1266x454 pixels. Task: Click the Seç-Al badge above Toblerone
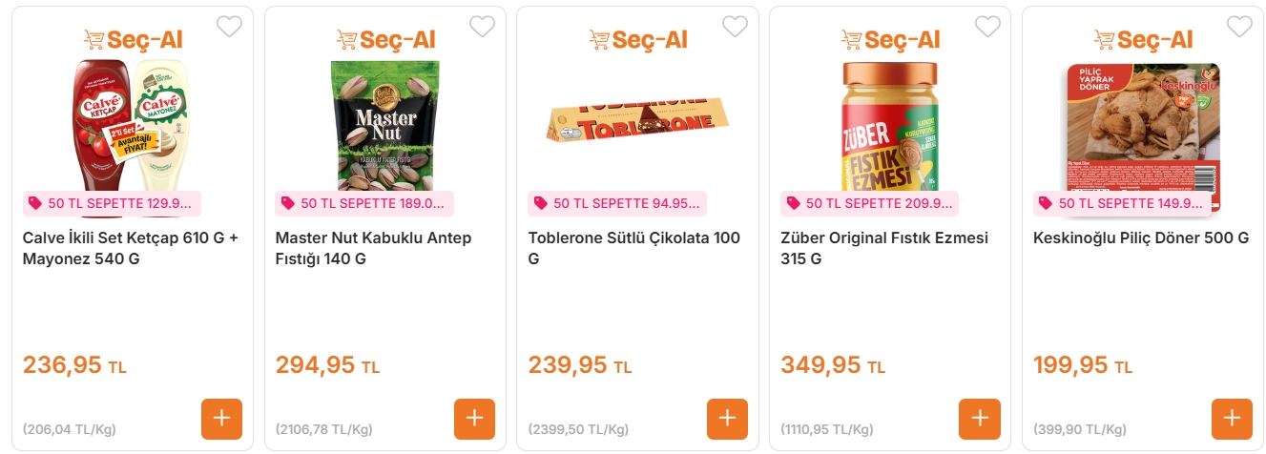(637, 39)
